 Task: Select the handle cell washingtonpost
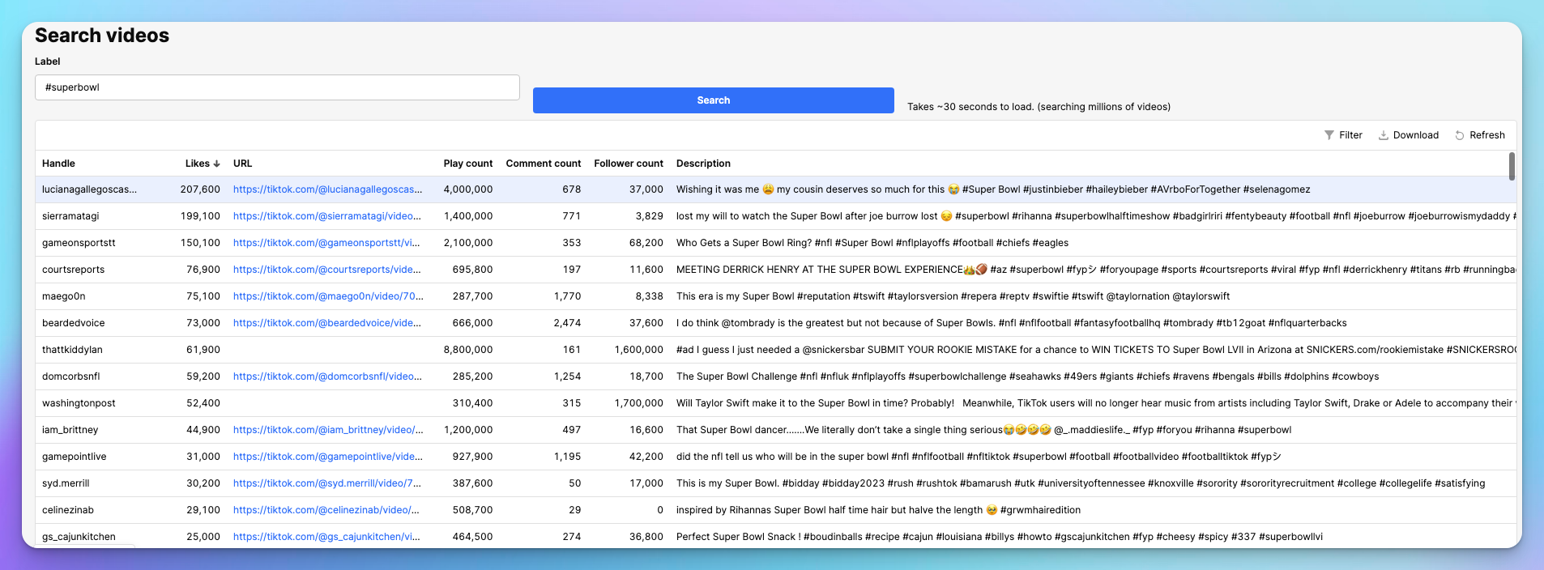[79, 403]
